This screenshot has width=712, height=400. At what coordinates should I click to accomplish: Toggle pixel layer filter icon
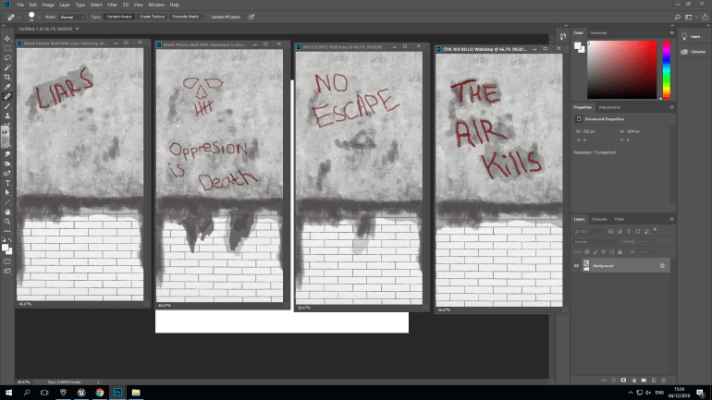click(x=610, y=231)
